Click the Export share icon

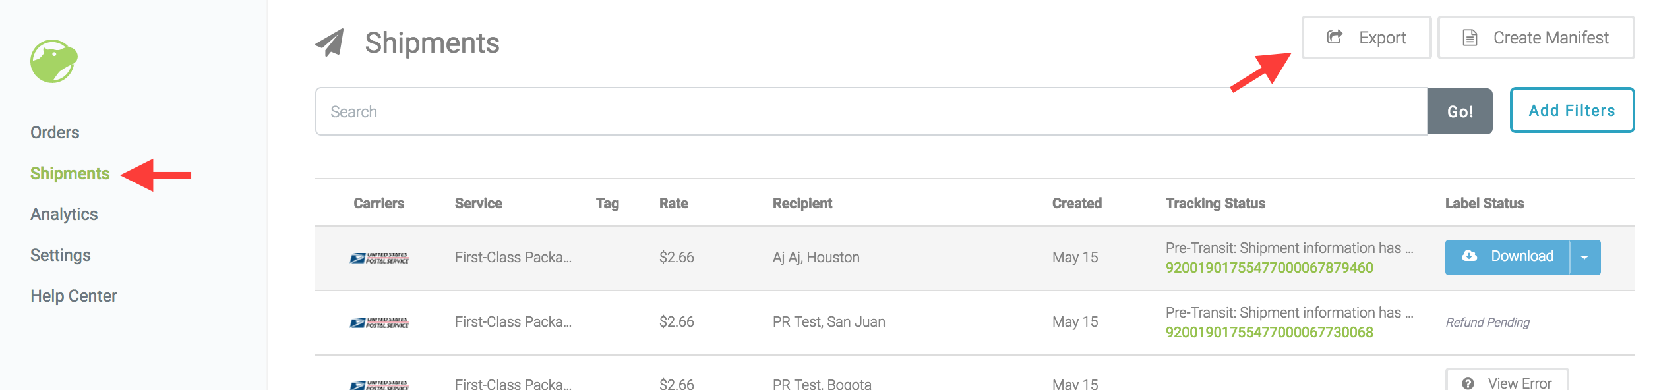click(x=1335, y=37)
